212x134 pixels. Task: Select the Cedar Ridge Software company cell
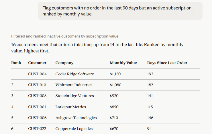tap(75, 74)
